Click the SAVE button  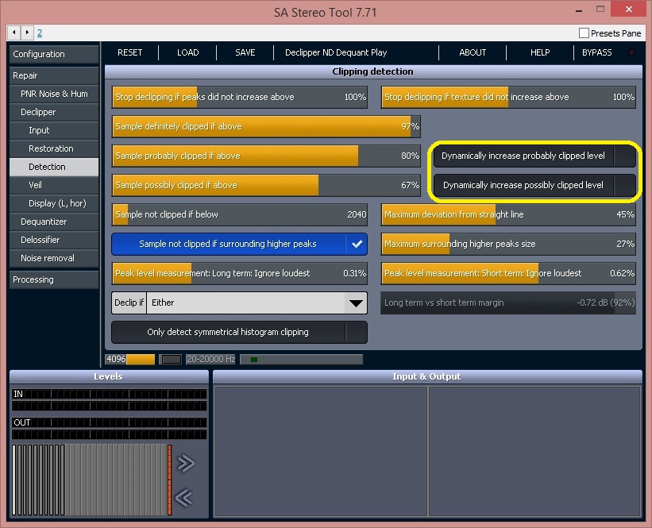[x=245, y=52]
